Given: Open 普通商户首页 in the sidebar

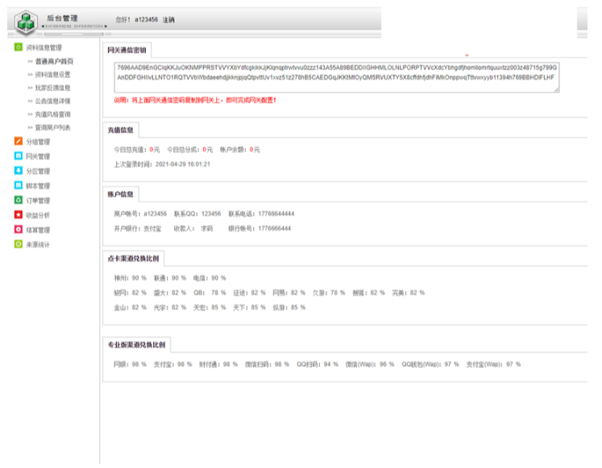Looking at the screenshot, I should click(x=53, y=61).
